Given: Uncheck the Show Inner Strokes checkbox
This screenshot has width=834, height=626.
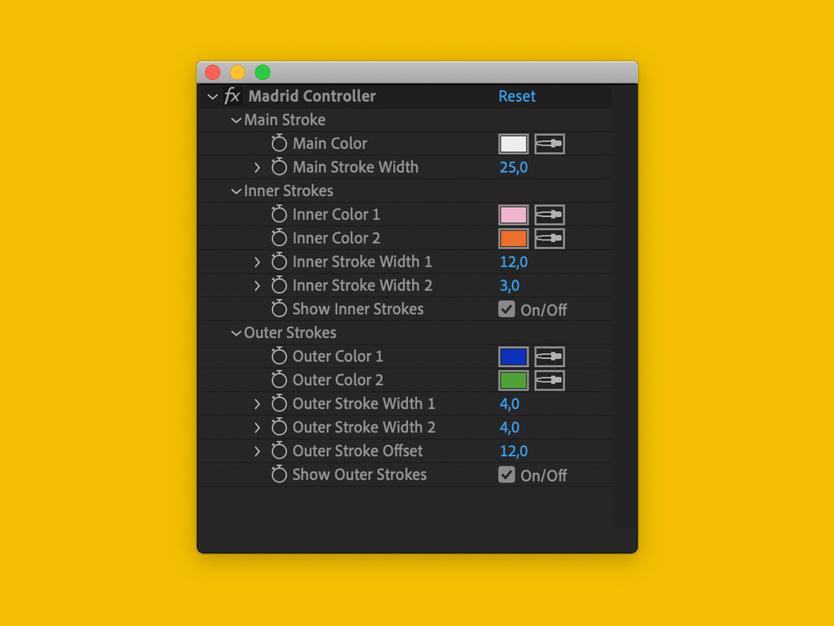Looking at the screenshot, I should click(506, 309).
